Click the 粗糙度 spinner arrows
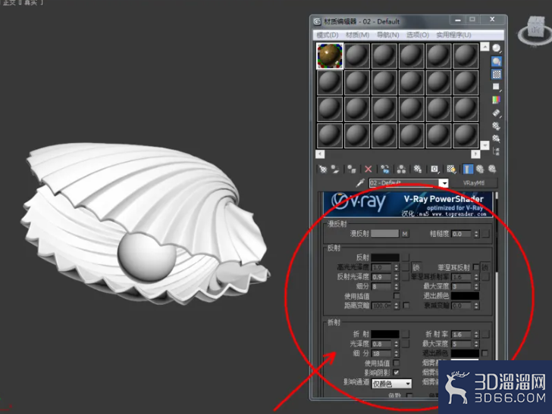Image resolution: width=552 pixels, height=414 pixels. [477, 234]
